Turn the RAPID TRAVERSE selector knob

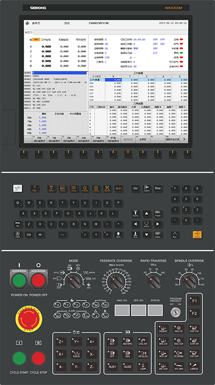155,282
